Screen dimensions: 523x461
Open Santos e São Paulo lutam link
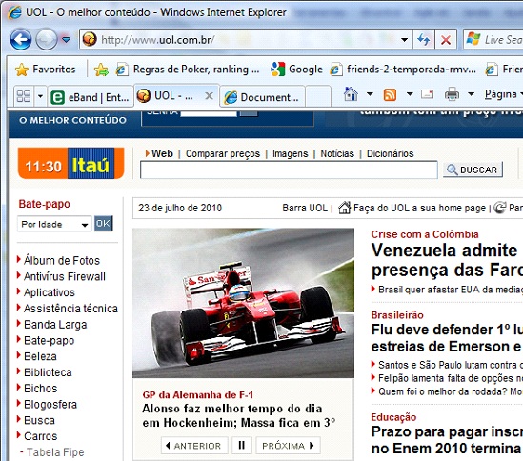tap(451, 365)
